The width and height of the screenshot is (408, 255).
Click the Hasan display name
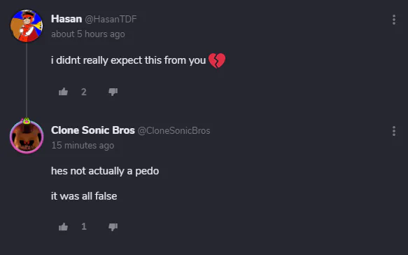(x=66, y=19)
